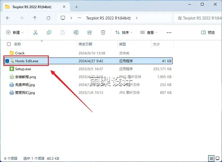Screen dimensions: 222x162
Task: Click the Delete trash icon
Action: click(103, 33)
